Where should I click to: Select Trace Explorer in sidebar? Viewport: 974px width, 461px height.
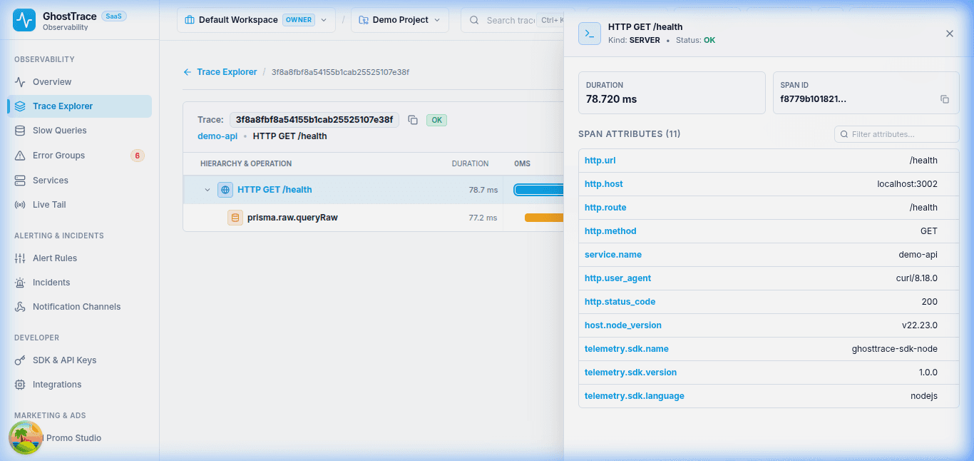79,106
